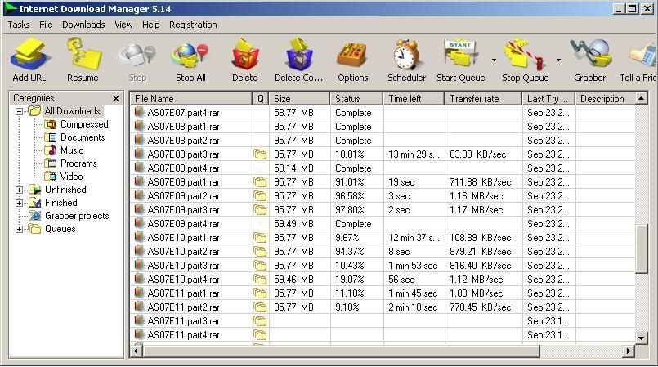Expand the Queues tree node
The image size is (658, 367).
[x=20, y=229]
